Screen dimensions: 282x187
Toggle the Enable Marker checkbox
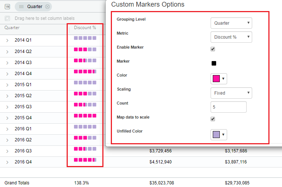click(213, 49)
